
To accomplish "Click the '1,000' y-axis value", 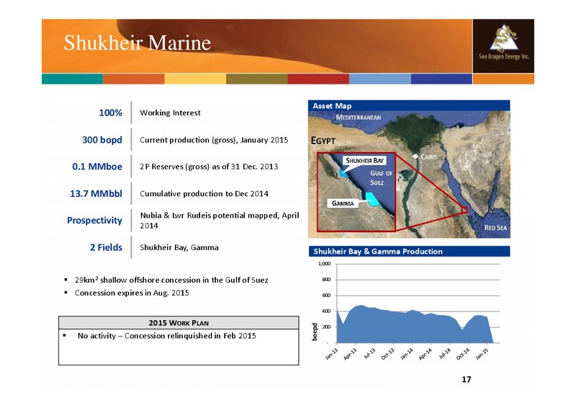I will [325, 264].
